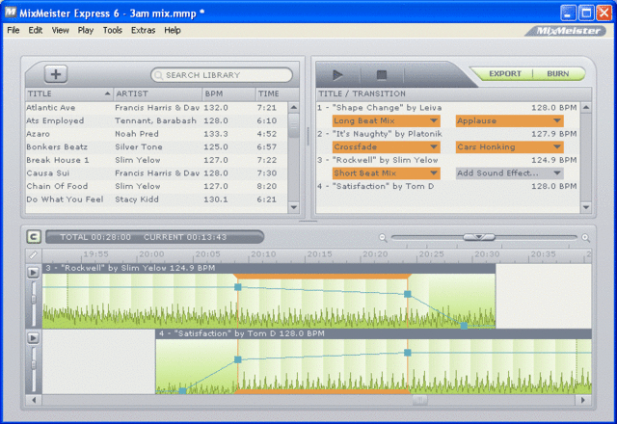Open the Tools menu
This screenshot has height=424, width=617.
click(x=113, y=30)
